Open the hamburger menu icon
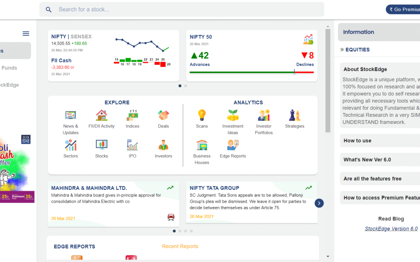The width and height of the screenshot is (420, 262). pos(26,33)
